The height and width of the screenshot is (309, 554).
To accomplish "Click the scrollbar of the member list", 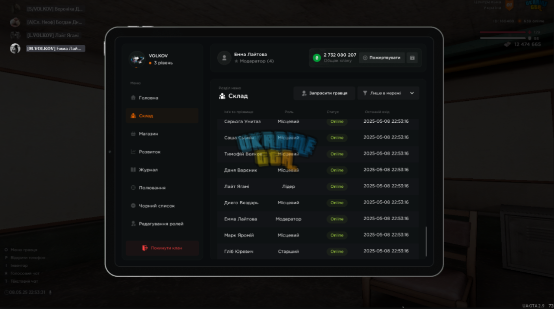I will (426, 241).
